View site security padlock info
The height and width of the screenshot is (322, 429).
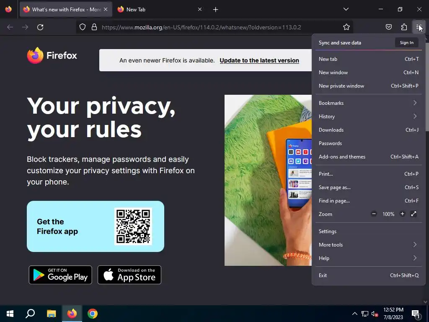(x=94, y=27)
